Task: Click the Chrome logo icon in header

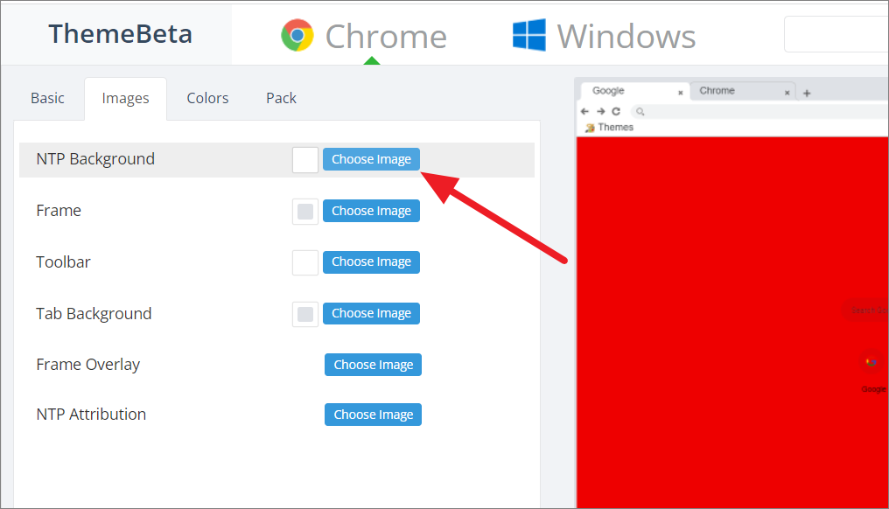Action: (297, 35)
